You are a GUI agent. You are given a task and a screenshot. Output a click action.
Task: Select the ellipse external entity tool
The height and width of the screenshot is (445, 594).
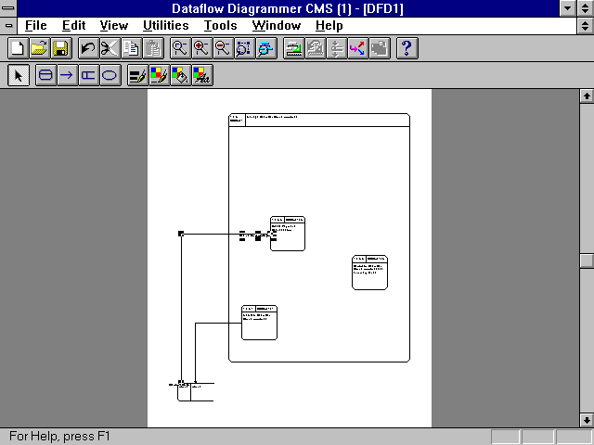(110, 76)
